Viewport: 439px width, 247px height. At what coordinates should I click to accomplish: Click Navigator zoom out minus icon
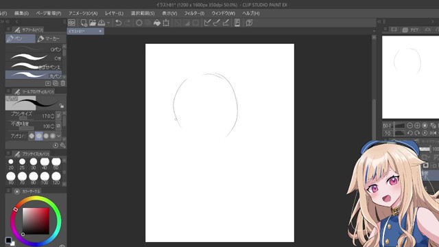tap(410, 126)
